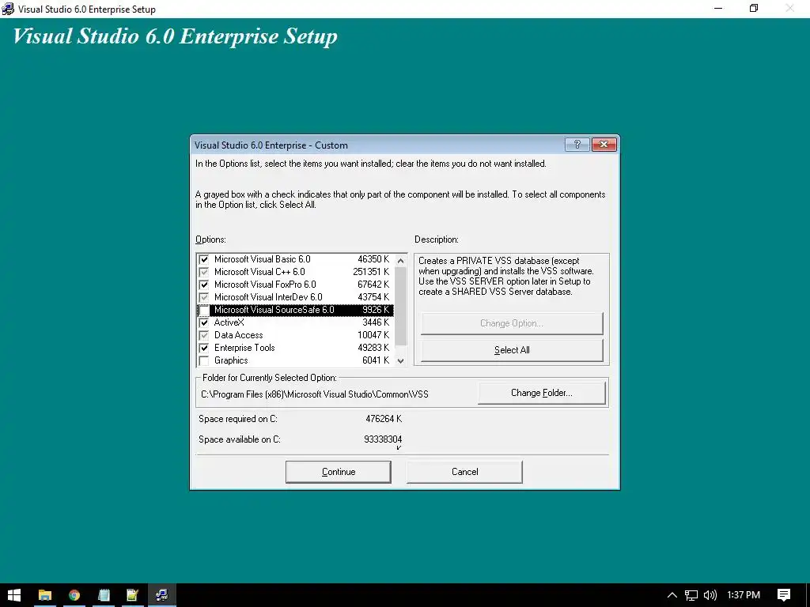The width and height of the screenshot is (810, 607).
Task: Minimize the Setup window
Action: (718, 8)
